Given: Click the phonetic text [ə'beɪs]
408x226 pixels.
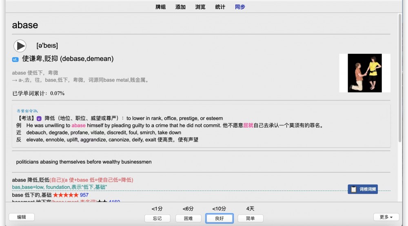Looking at the screenshot, I should [47, 46].
